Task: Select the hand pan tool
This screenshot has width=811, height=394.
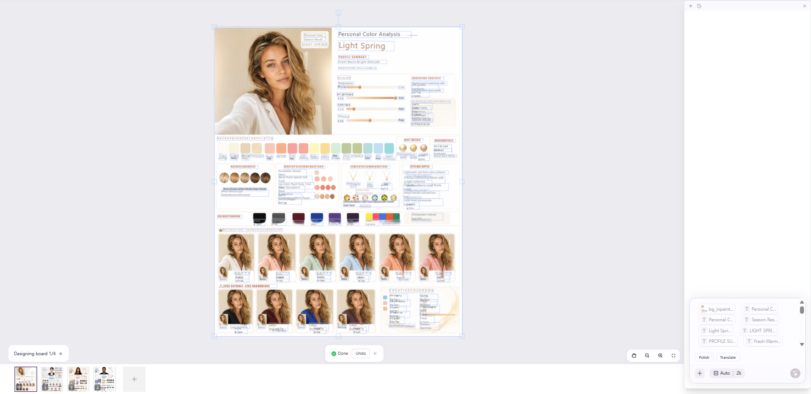Action: pyautogui.click(x=634, y=356)
